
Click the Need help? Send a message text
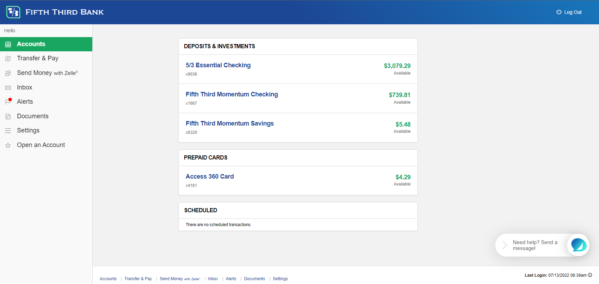click(x=535, y=245)
